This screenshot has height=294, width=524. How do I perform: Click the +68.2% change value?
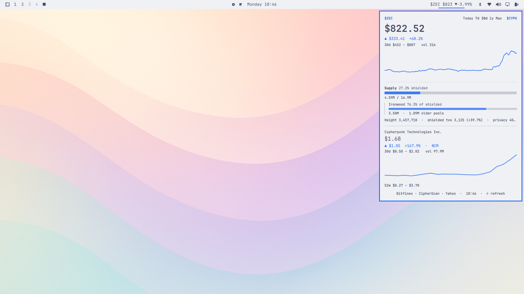tap(416, 39)
